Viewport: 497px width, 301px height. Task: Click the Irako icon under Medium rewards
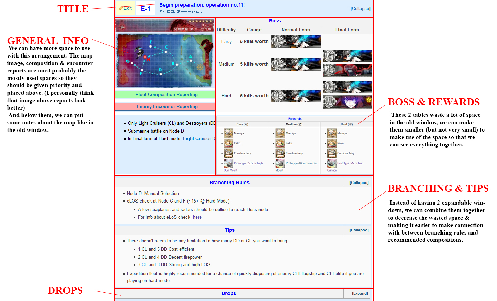point(280,143)
